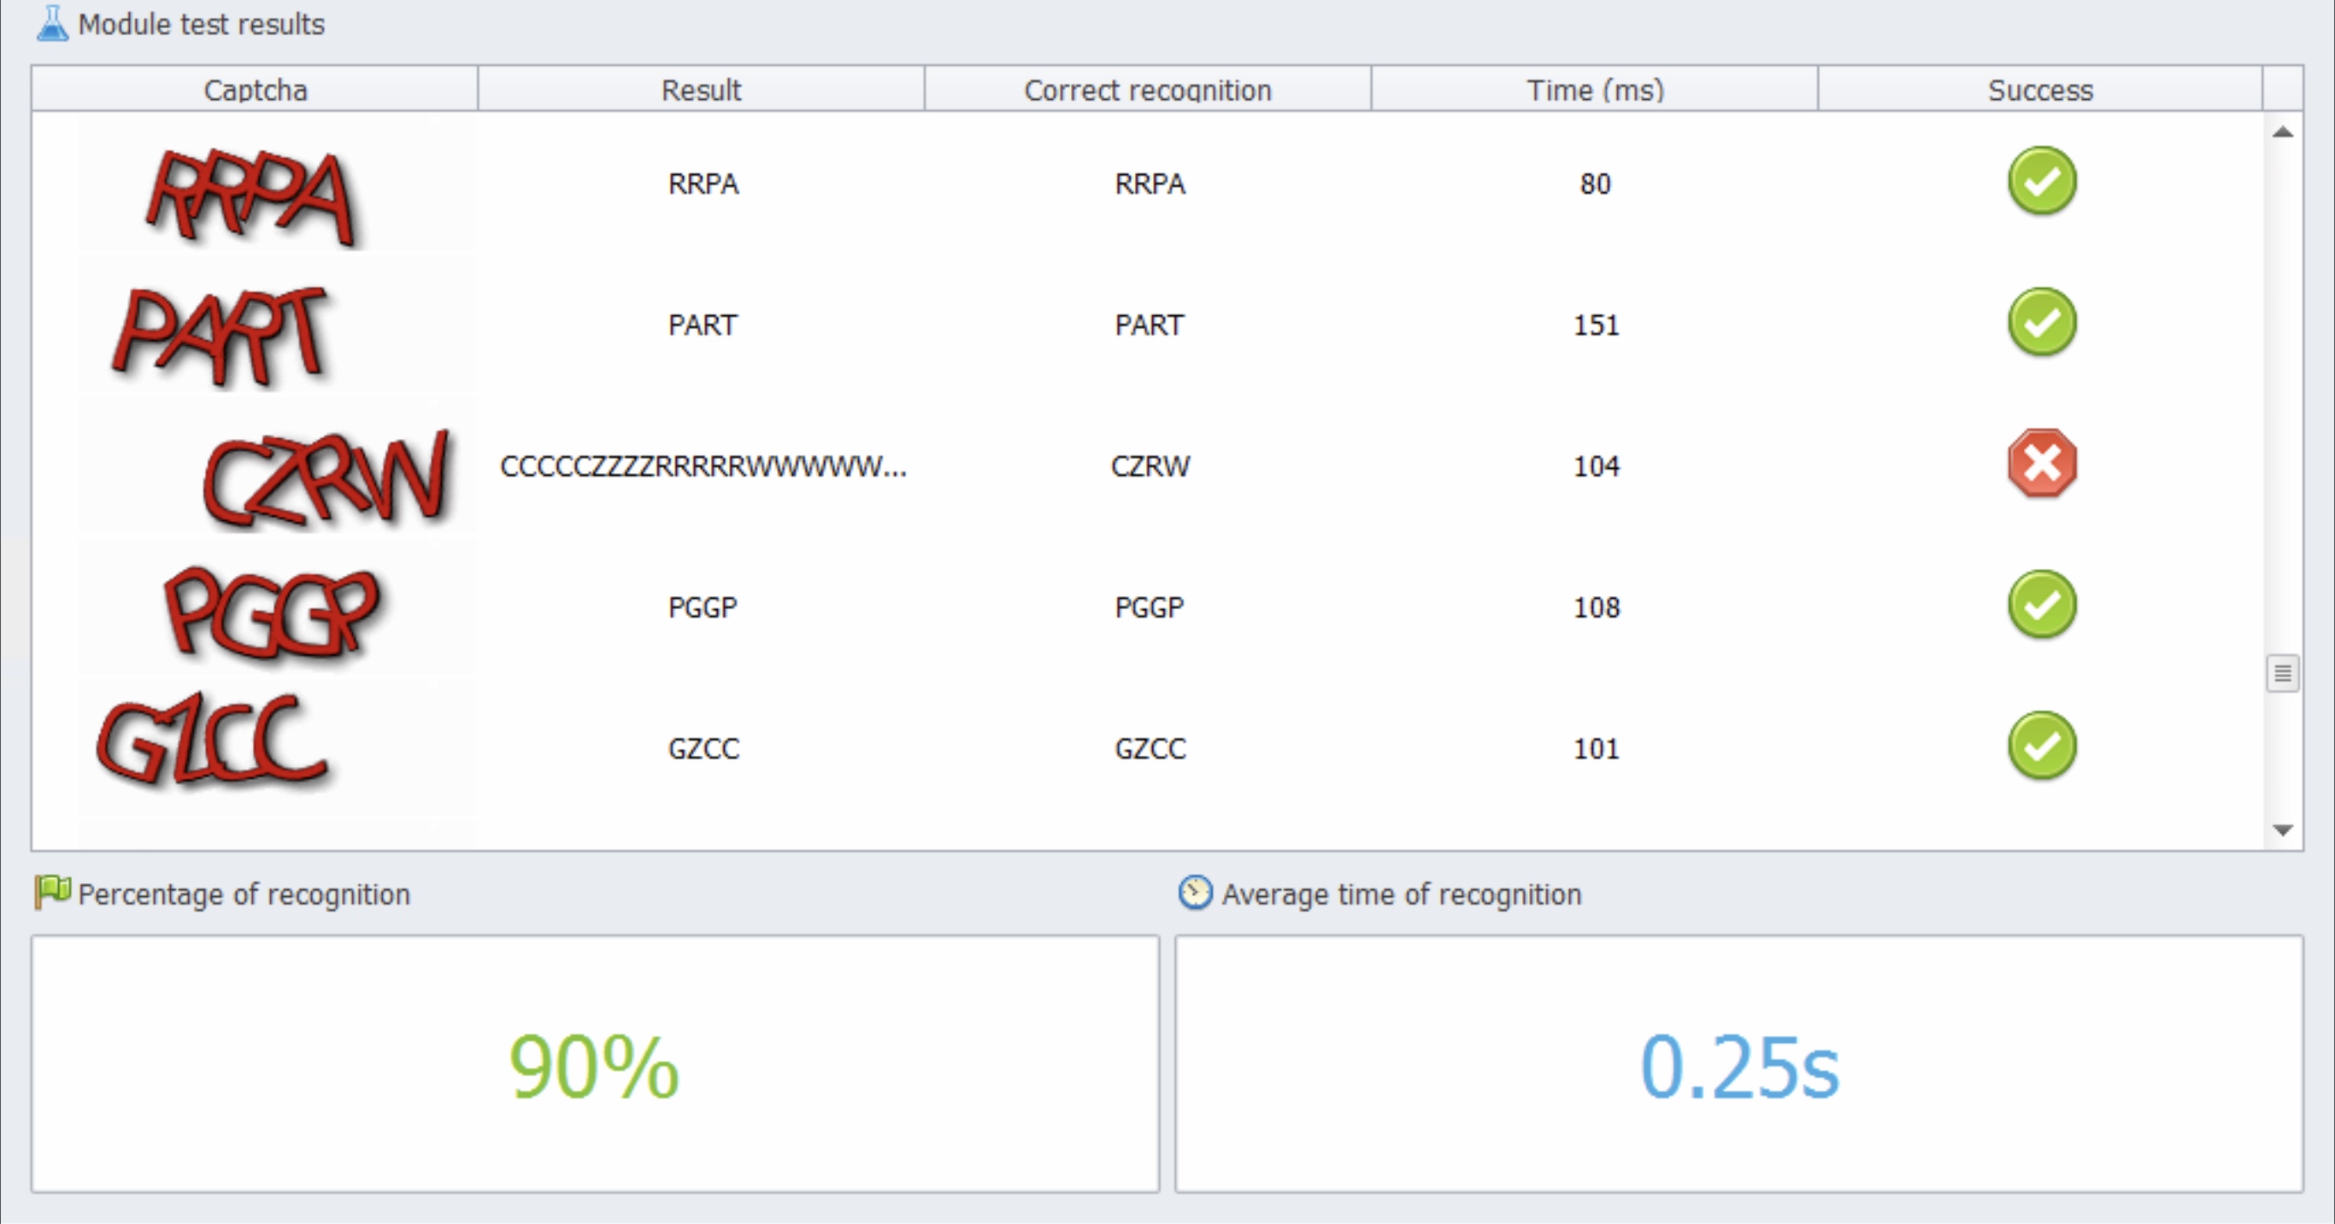Click the green checkmark for PGGP row
Viewport: 2335px width, 1224px height.
point(2041,606)
